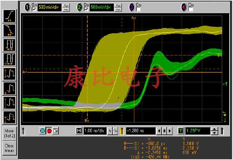
Task: Adjust channel 1 500 mV/div scale stepper
Action: 66,7
